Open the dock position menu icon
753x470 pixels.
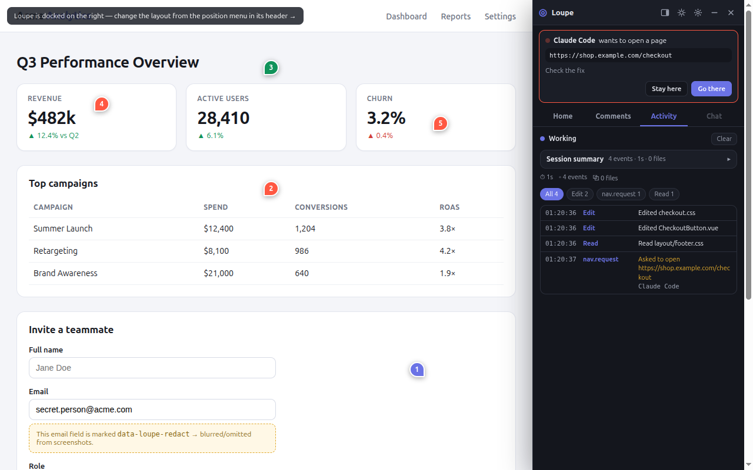click(x=665, y=12)
